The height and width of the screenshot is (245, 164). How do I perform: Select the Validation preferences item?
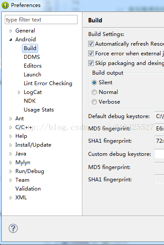28,189
